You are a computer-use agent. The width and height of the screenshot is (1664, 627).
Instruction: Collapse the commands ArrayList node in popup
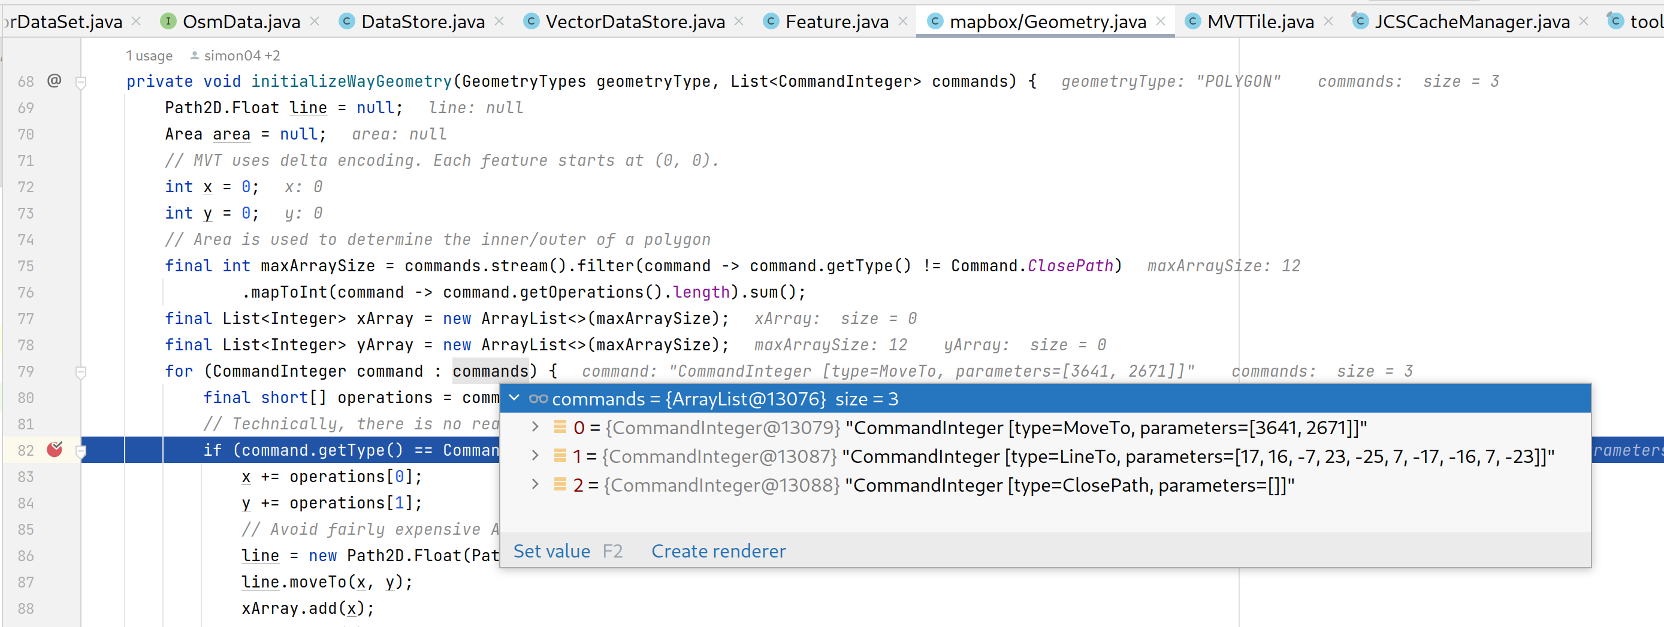point(514,398)
